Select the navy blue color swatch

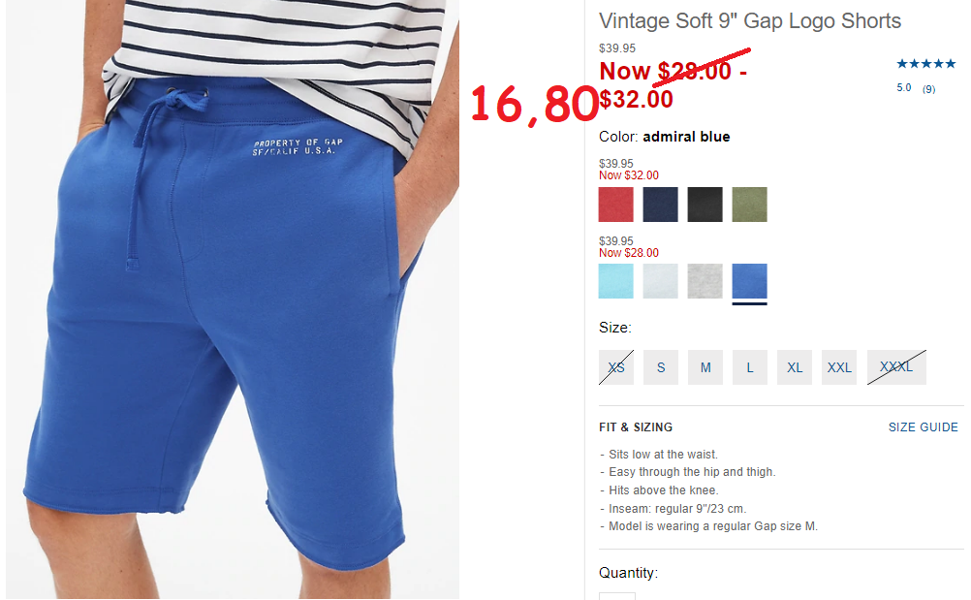tap(660, 205)
